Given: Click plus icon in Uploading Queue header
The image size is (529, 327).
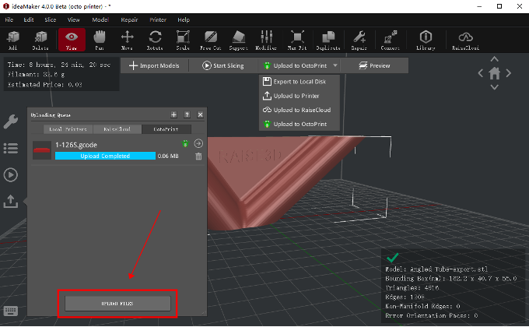Looking at the screenshot, I should [173, 115].
